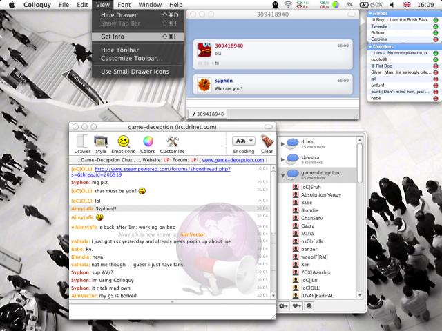Select [USAF]BadHAL in the member list
The image size is (442, 331).
click(x=317, y=296)
